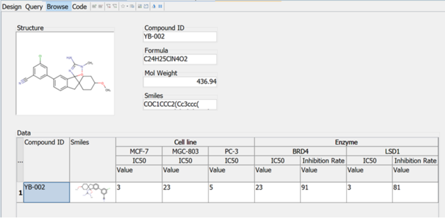
Task: Switch to the Query tab
Action: coord(34,7)
